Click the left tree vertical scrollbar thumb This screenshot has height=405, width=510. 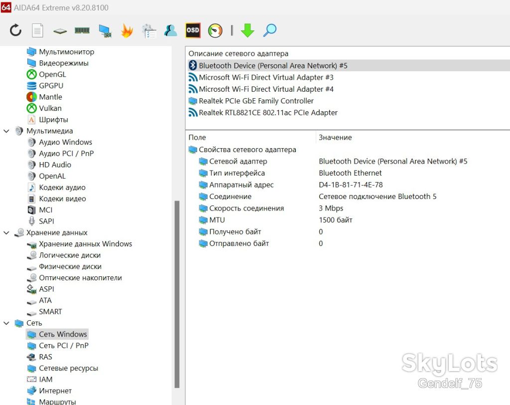point(177,294)
